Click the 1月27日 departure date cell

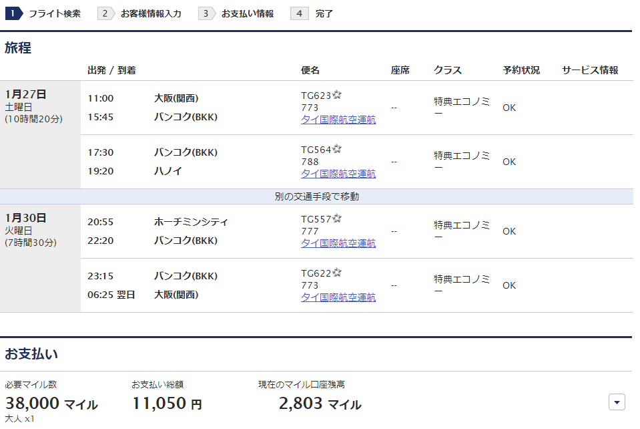(x=40, y=134)
